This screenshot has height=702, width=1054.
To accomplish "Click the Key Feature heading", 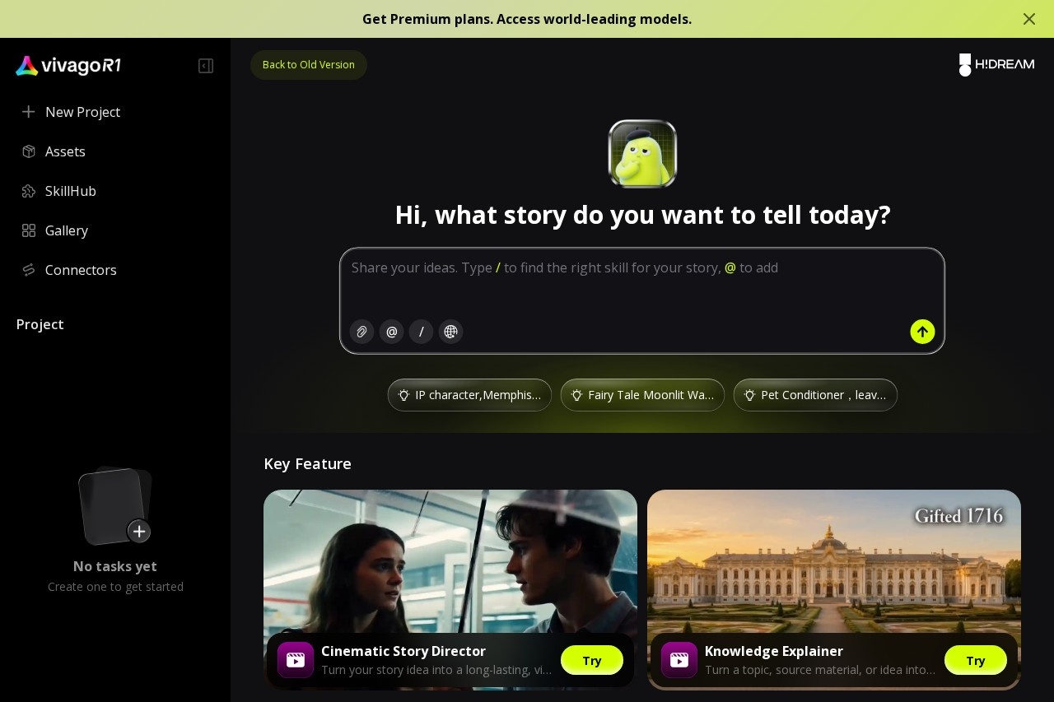I will coord(307,463).
